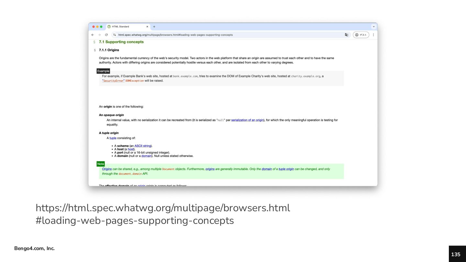Screen dimensions: 466x262
Task: Open the ASCII string link
Action: [x=143, y=146]
